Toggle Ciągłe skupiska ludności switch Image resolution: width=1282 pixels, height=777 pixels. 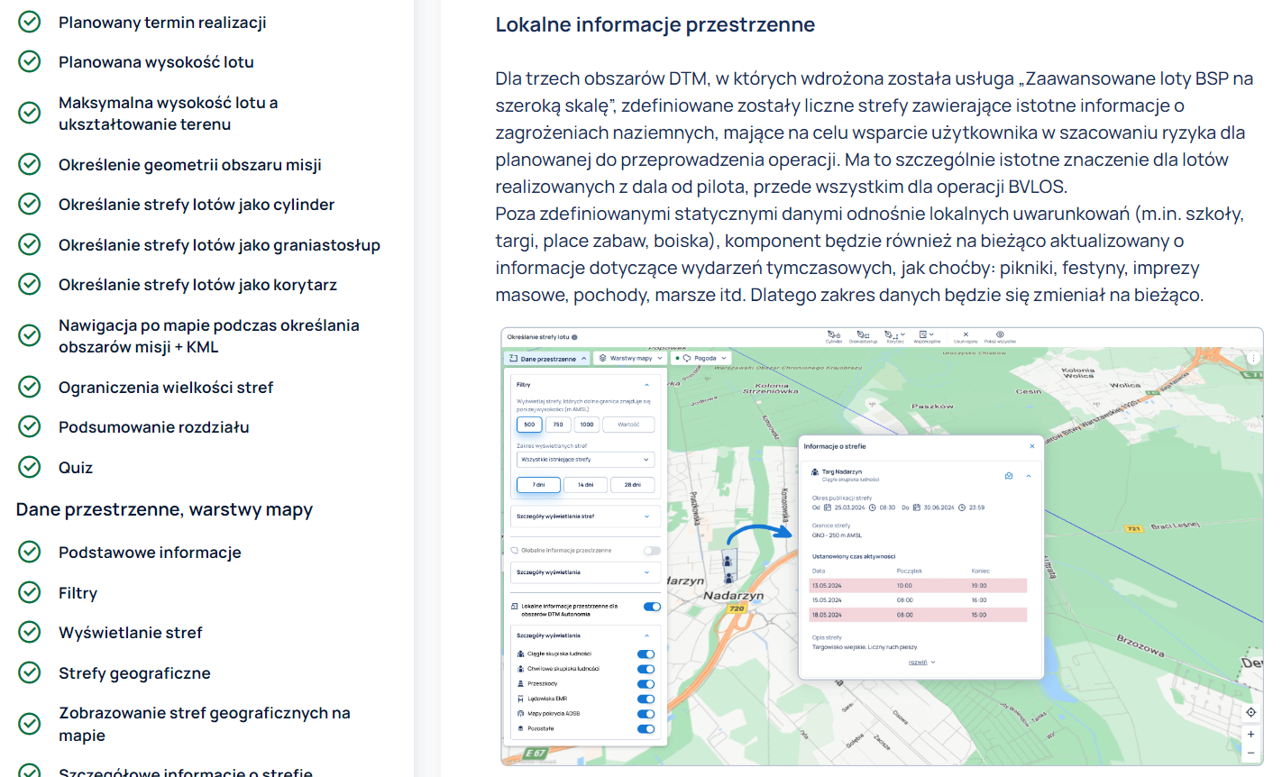[646, 654]
